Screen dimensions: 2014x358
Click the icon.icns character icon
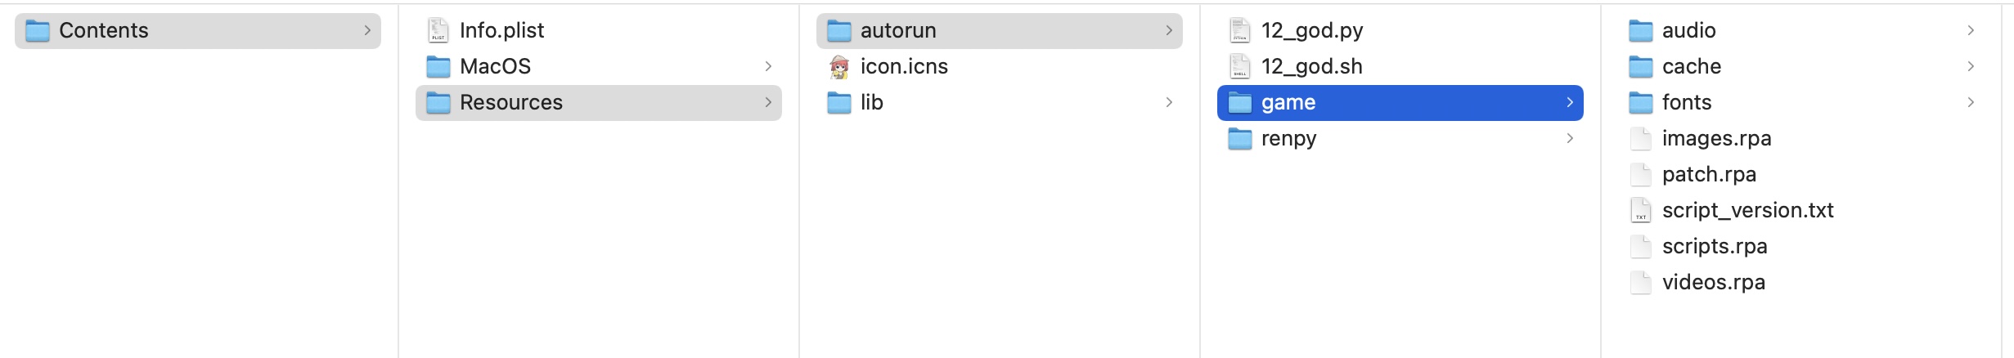coord(838,67)
